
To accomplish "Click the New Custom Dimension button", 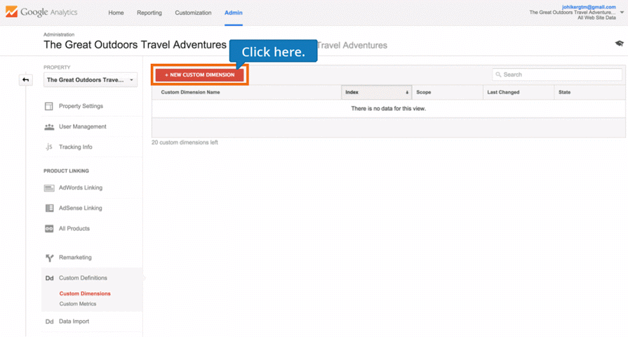I will [199, 75].
